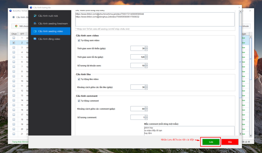Increase minimum watch time with up arrow
The image size is (262, 153).
[x=146, y=47]
